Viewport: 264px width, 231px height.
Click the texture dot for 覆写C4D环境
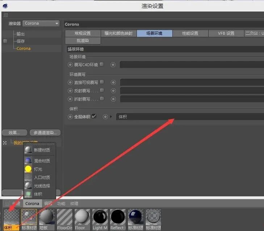pos(113,65)
